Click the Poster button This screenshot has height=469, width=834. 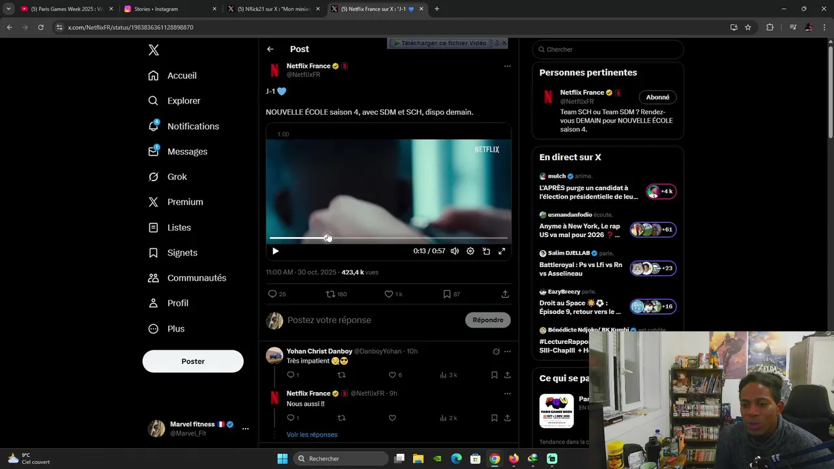tap(193, 362)
